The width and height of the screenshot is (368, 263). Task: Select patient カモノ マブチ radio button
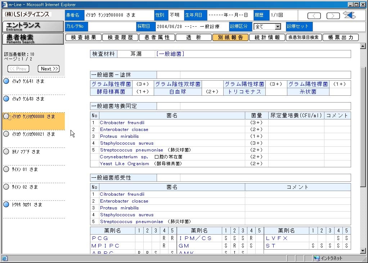(6, 152)
